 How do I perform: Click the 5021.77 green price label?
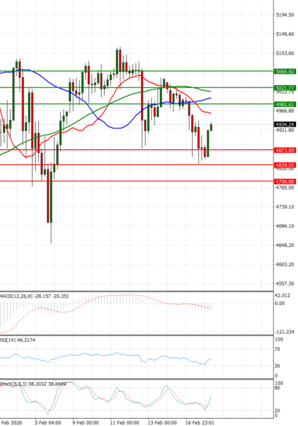pyautogui.click(x=285, y=88)
